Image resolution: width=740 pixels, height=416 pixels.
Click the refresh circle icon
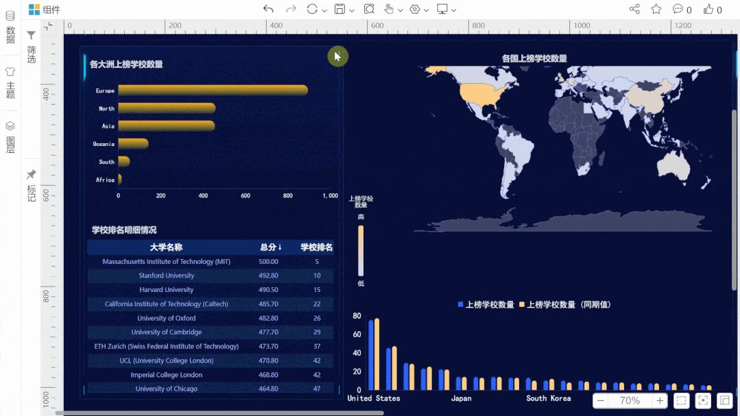312,9
